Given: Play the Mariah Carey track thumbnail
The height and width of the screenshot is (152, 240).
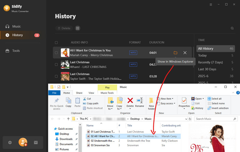Looking at the screenshot, I should pyautogui.click(x=65, y=53).
